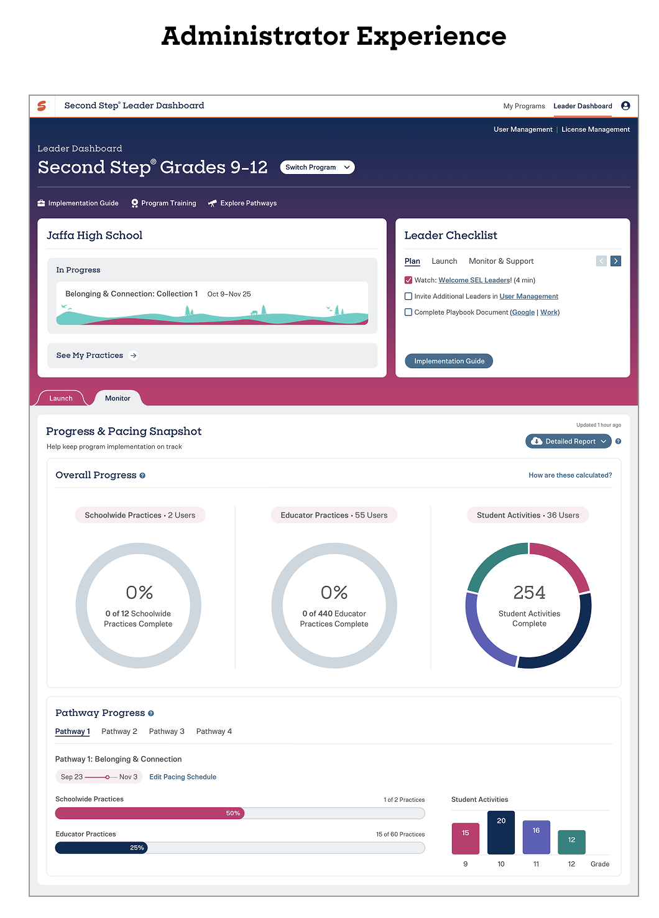
Task: Click Schoolwide Practices 50% progress bar
Action: [240, 814]
